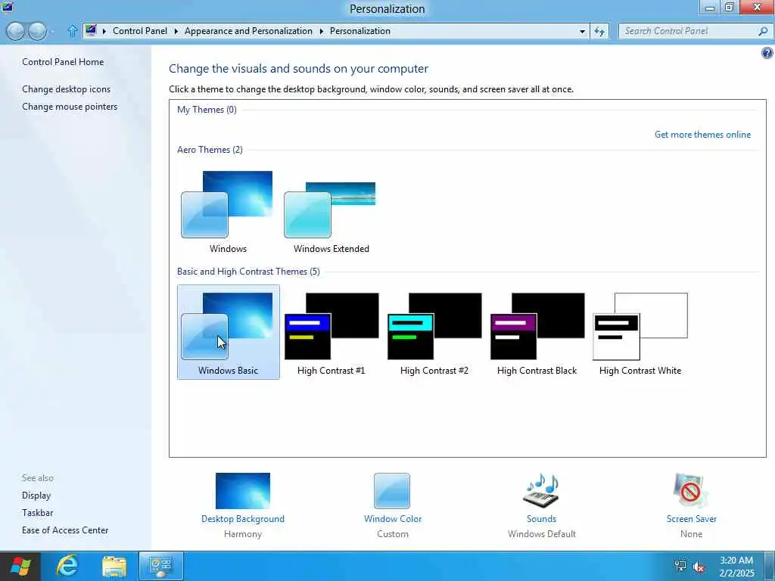
Task: Open the Display link under See also
Action: (x=36, y=496)
